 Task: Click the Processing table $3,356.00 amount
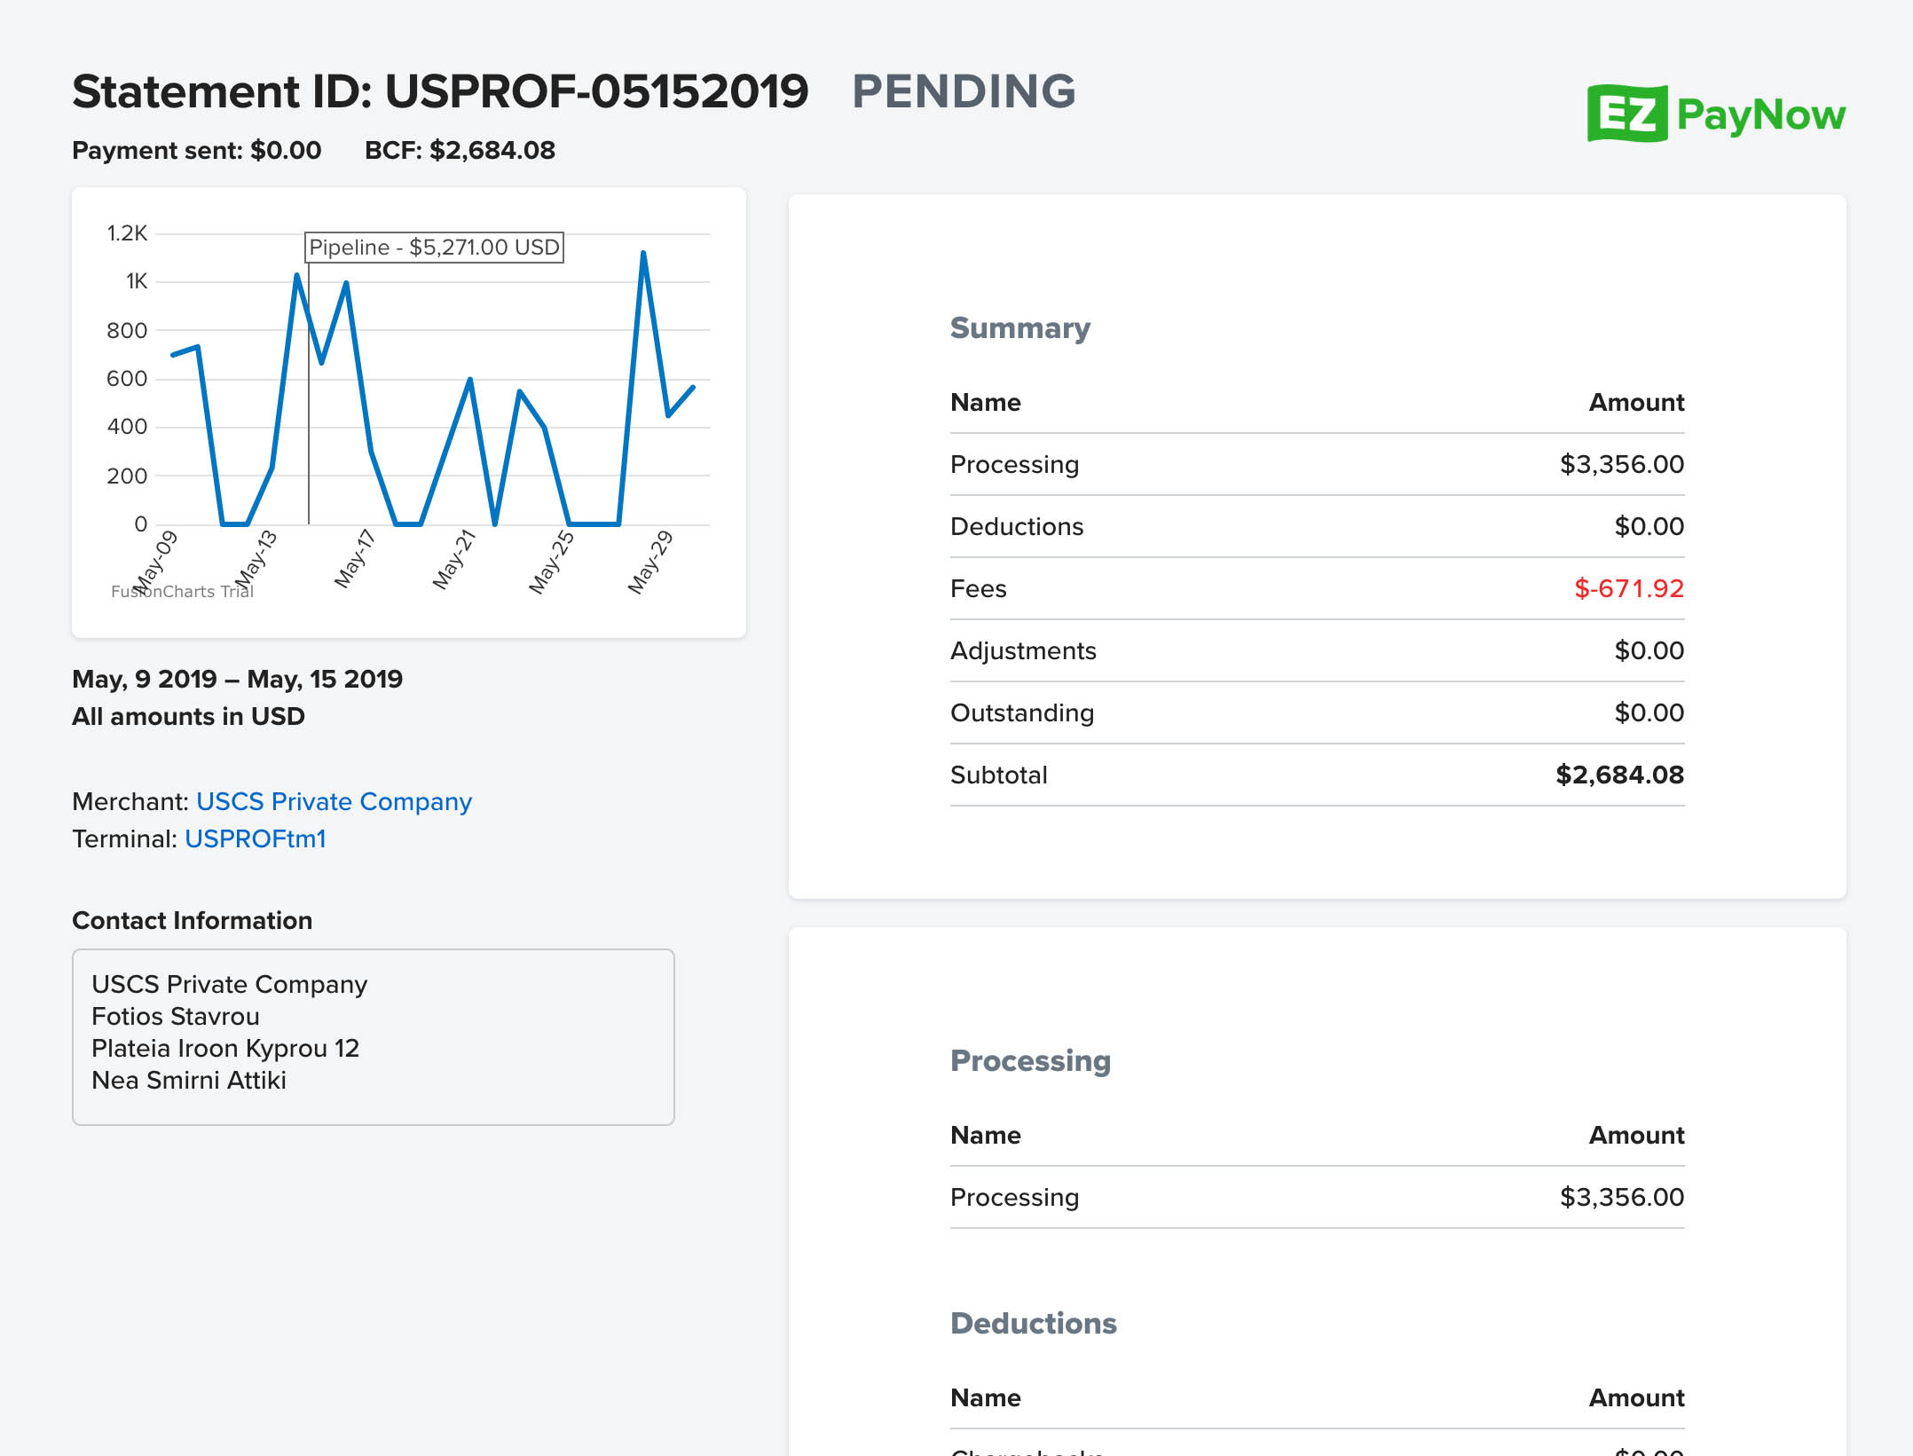(1622, 1197)
